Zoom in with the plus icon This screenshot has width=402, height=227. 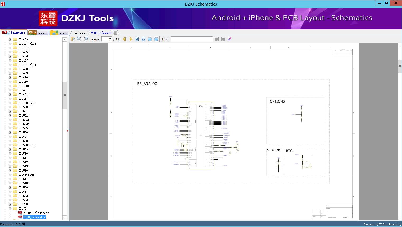(156, 39)
